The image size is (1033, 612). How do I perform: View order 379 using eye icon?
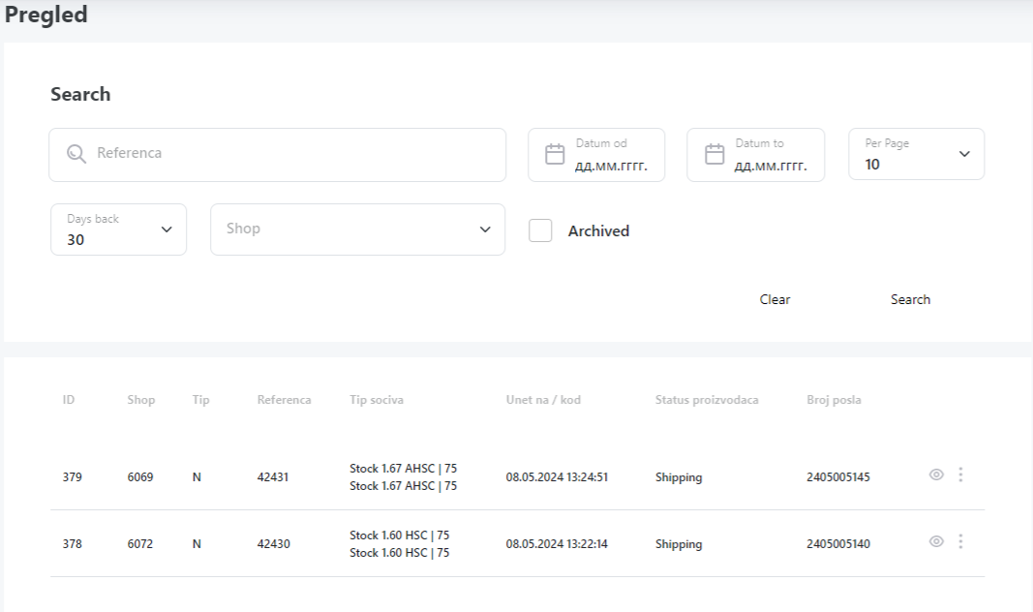pos(936,474)
